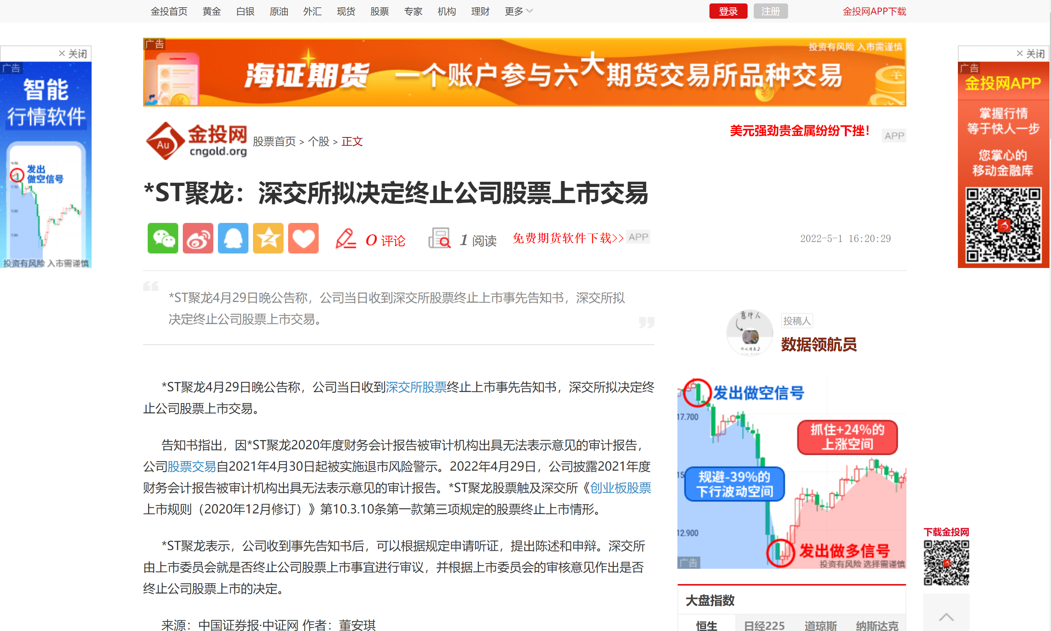Viewport: 1051px width, 631px height.
Task: Expand the 更多 navigation dropdown
Action: tap(519, 11)
